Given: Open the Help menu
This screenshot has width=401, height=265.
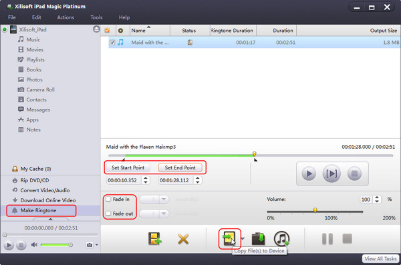Looking at the screenshot, I should tap(124, 17).
